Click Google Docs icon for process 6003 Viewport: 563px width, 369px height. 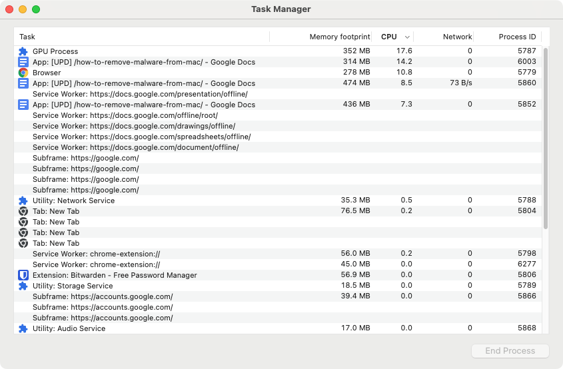point(23,62)
